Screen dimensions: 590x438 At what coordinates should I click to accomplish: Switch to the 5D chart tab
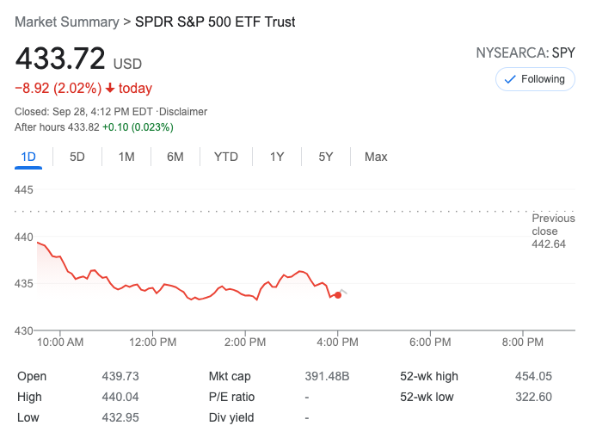77,157
